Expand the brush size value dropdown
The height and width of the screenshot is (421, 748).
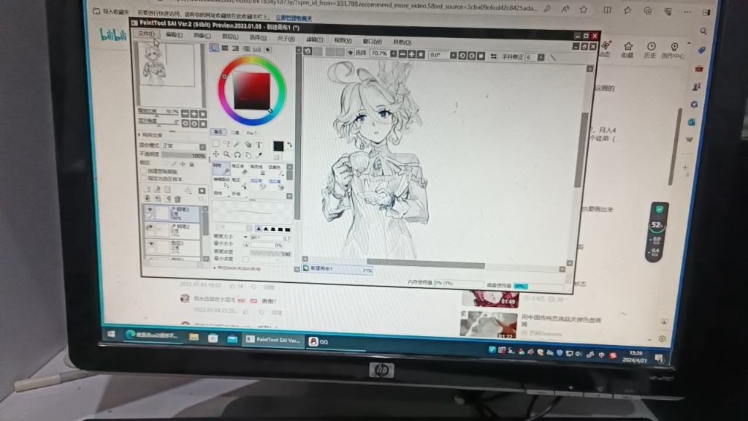point(245,237)
